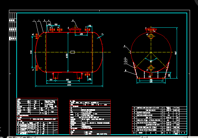
Task: Select the left saddle support in side view
Action: coord(56,75)
